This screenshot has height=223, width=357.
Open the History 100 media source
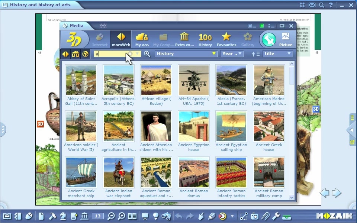[x=205, y=39]
